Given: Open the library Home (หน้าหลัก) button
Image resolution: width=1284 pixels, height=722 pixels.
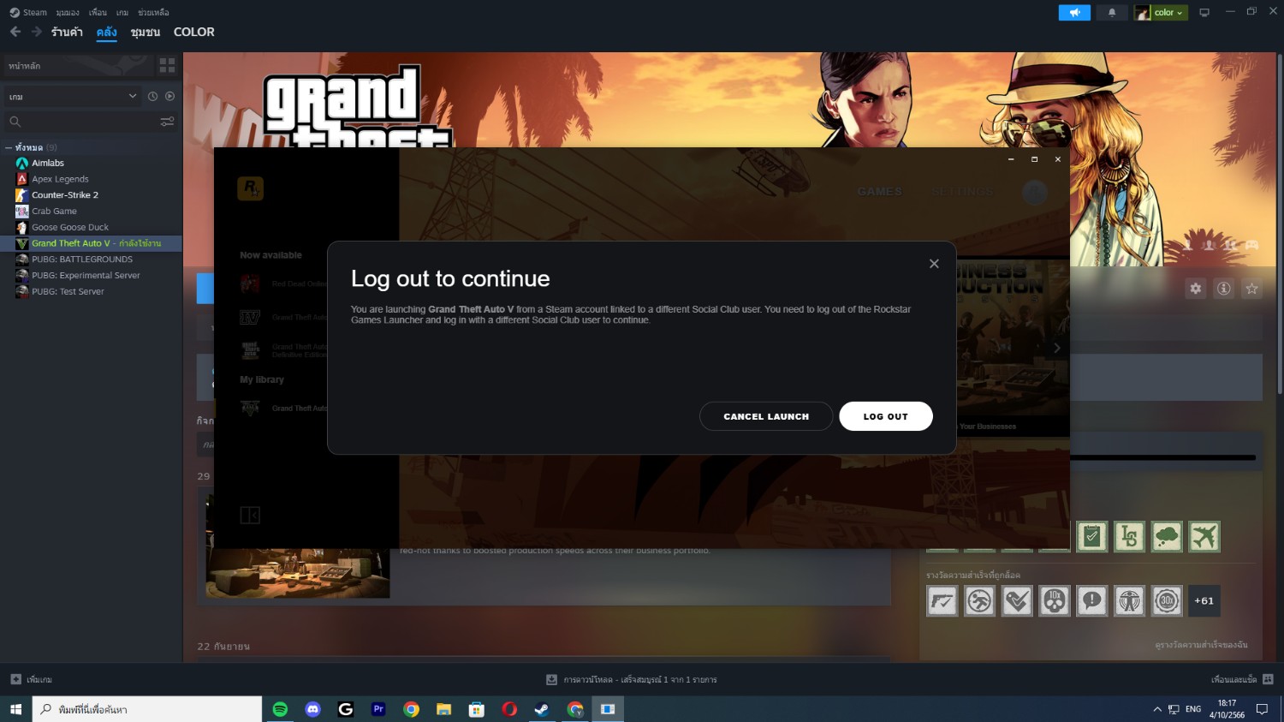Looking at the screenshot, I should coord(77,65).
